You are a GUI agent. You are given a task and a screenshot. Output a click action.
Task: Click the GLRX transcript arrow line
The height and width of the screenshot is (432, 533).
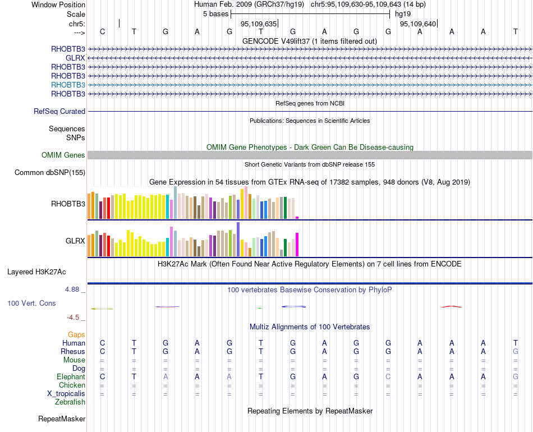pos(310,58)
